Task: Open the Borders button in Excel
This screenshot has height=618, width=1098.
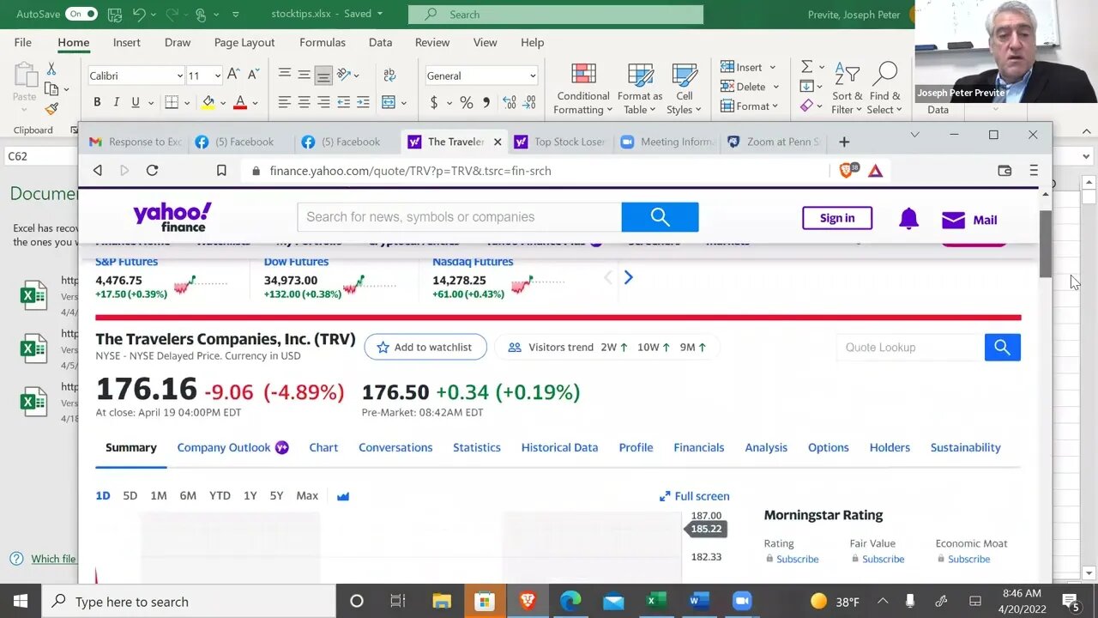Action: pos(172,102)
